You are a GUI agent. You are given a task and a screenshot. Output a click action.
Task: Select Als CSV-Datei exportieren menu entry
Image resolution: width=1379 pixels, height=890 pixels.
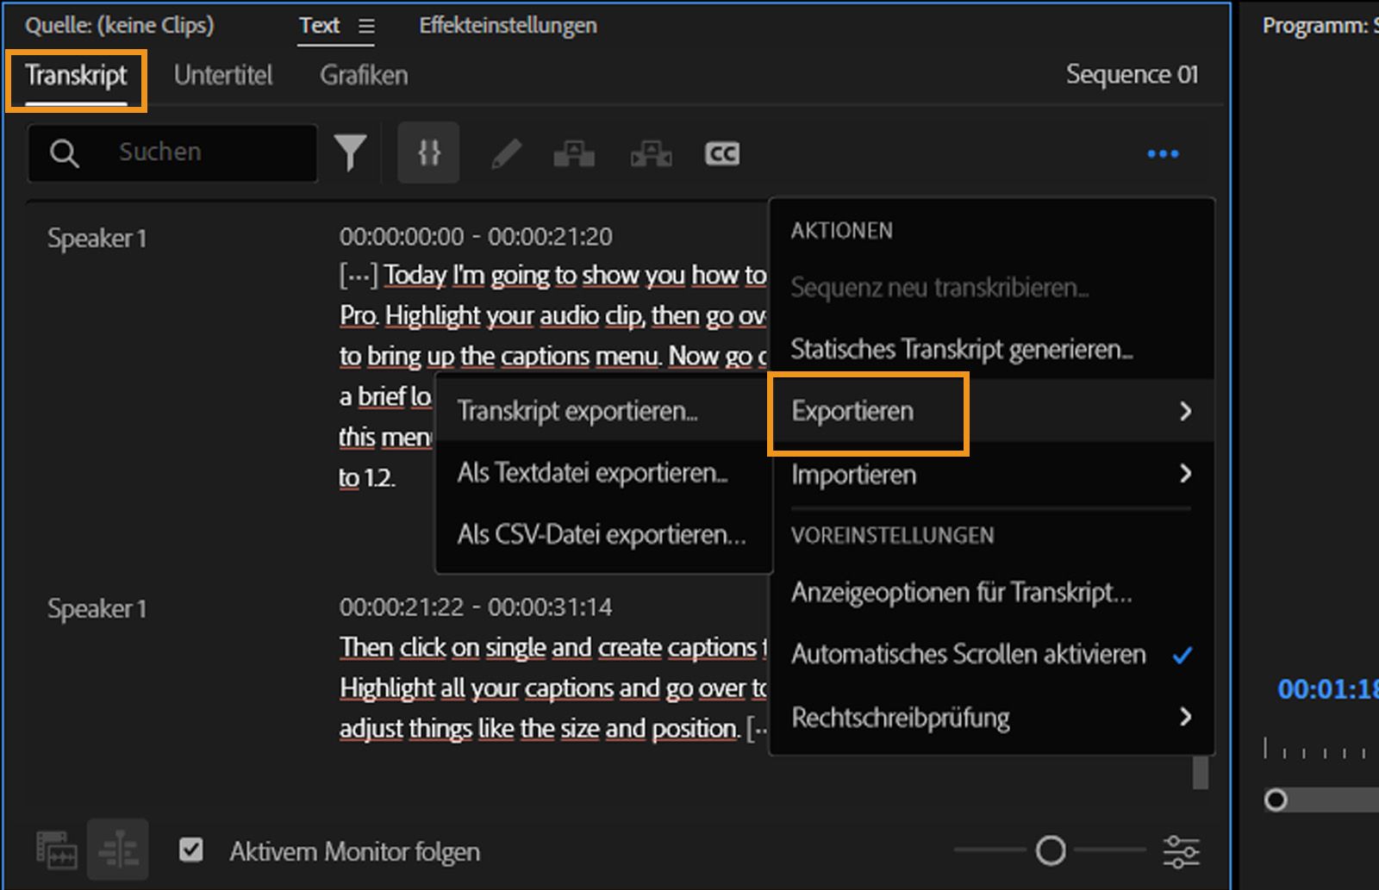[602, 534]
